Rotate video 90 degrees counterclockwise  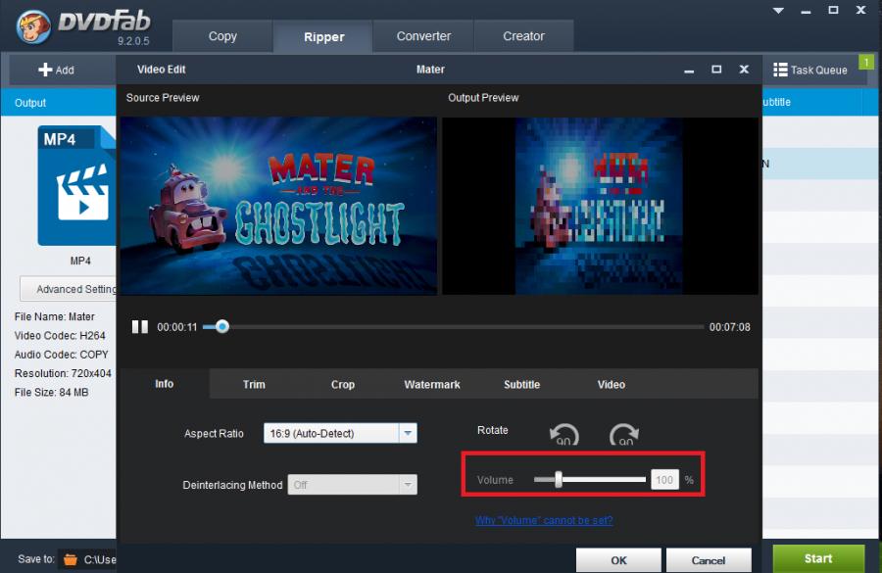[563, 434]
